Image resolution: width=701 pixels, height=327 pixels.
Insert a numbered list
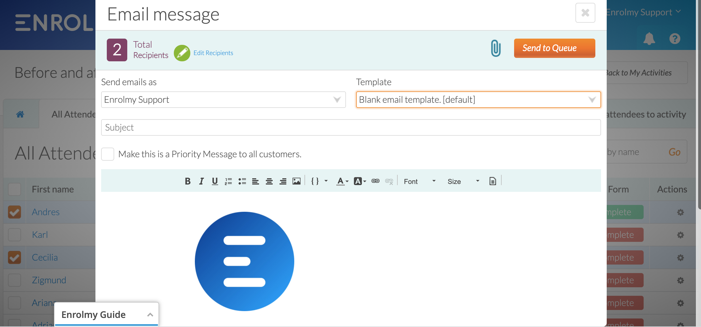pyautogui.click(x=228, y=181)
